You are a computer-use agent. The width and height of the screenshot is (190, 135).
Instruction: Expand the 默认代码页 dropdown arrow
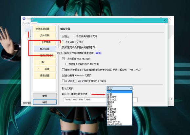[x=130, y=88]
